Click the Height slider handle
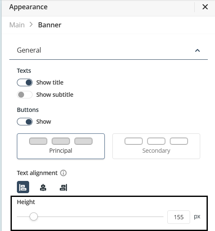The width and height of the screenshot is (215, 231). pyautogui.click(x=33, y=217)
